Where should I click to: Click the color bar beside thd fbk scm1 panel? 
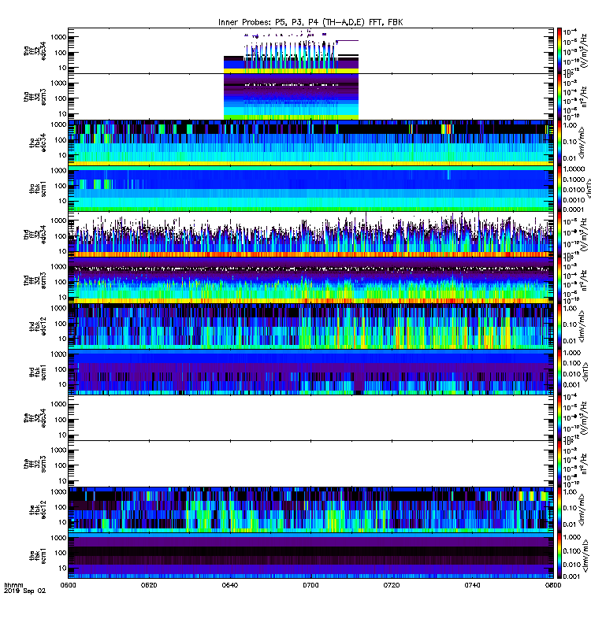pyautogui.click(x=559, y=372)
